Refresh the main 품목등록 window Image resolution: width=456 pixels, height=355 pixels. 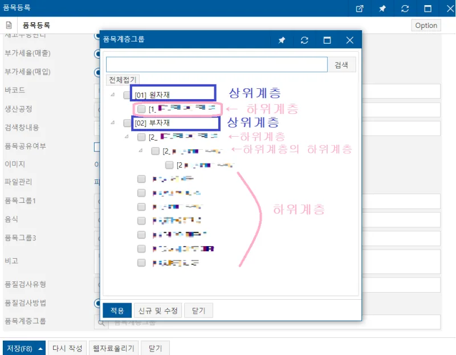pos(405,9)
